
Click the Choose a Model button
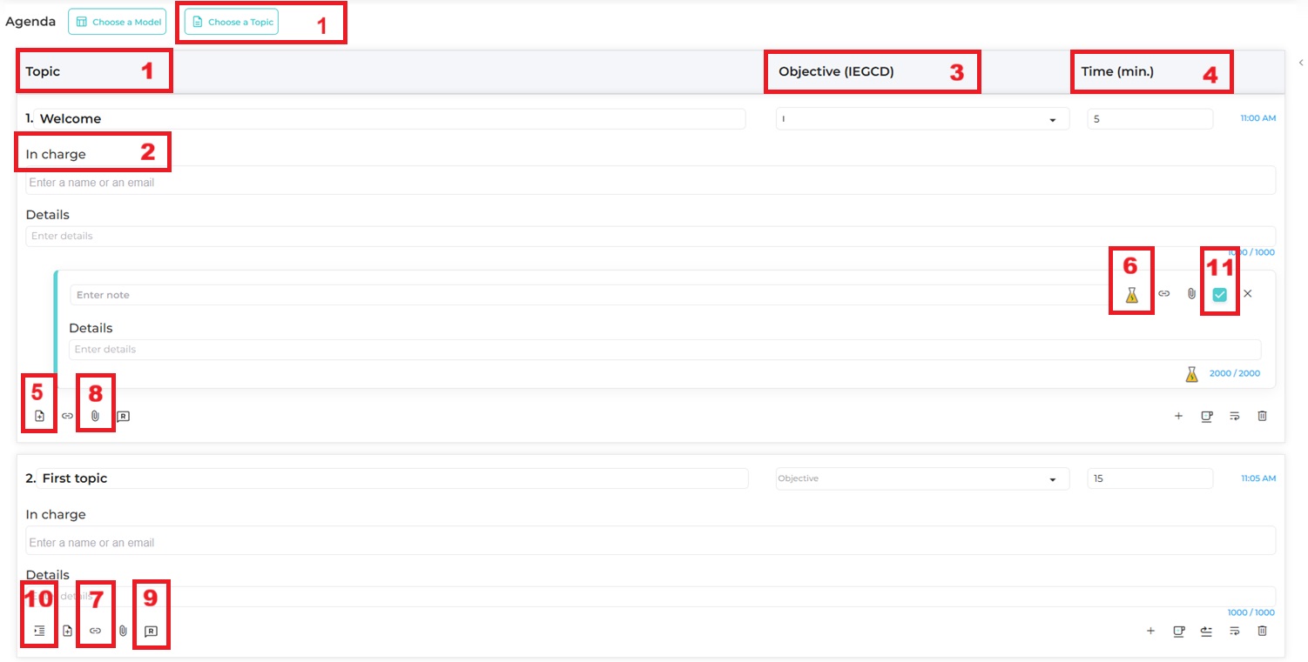coord(118,22)
